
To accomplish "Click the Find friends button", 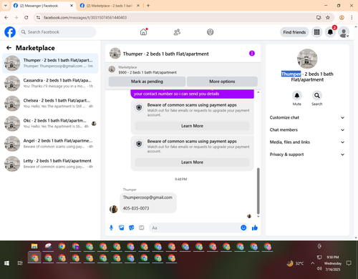I will click(x=294, y=32).
